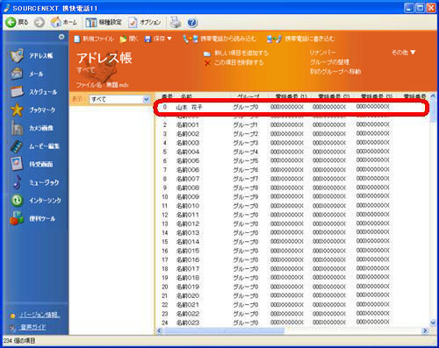Open the バージョン情報 link
Viewport: 439px width, 348px height.
click(40, 315)
